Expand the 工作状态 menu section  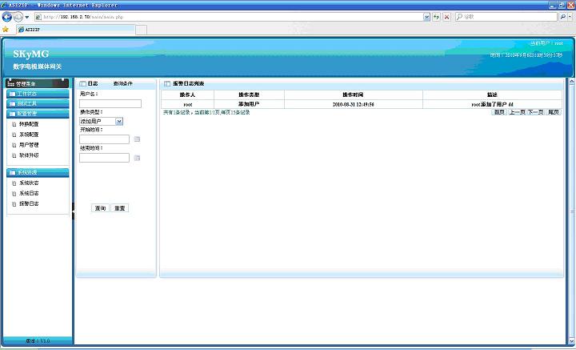pos(26,94)
